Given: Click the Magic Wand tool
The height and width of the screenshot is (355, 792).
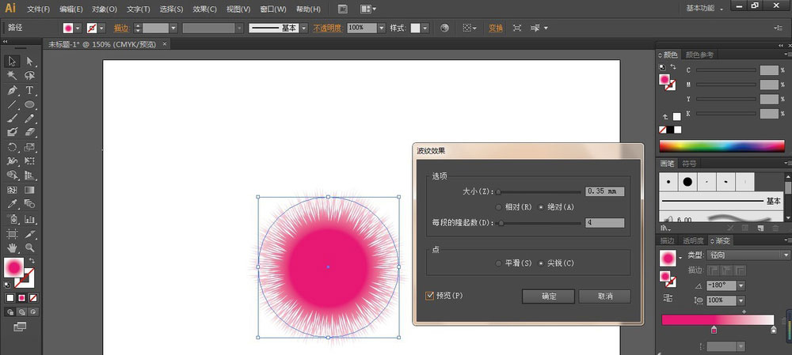Looking at the screenshot, I should pos(13,76).
